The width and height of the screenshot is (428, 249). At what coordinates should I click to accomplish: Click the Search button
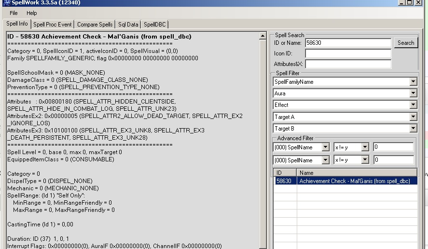(x=406, y=43)
